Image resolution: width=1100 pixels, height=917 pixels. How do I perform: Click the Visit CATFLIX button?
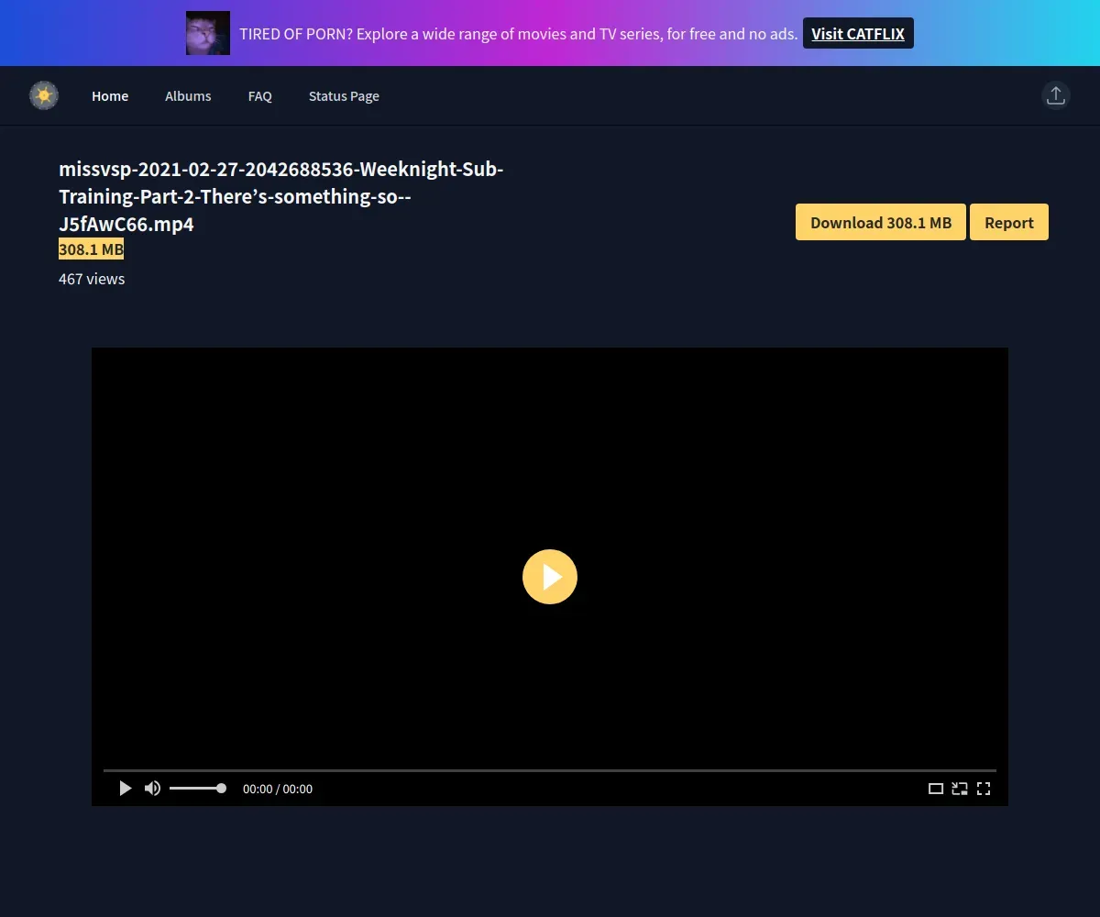[x=858, y=34]
